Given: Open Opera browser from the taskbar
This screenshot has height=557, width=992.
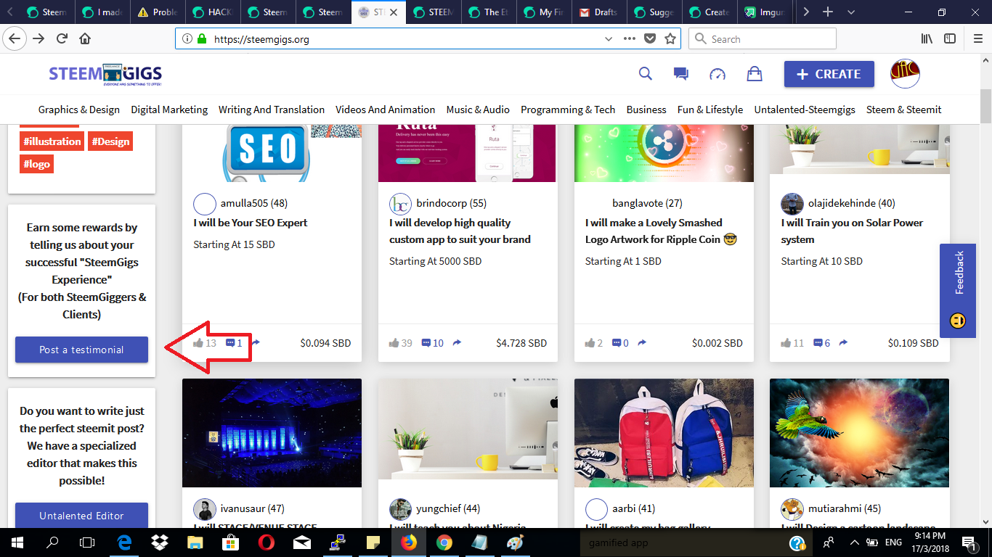Looking at the screenshot, I should (267, 542).
